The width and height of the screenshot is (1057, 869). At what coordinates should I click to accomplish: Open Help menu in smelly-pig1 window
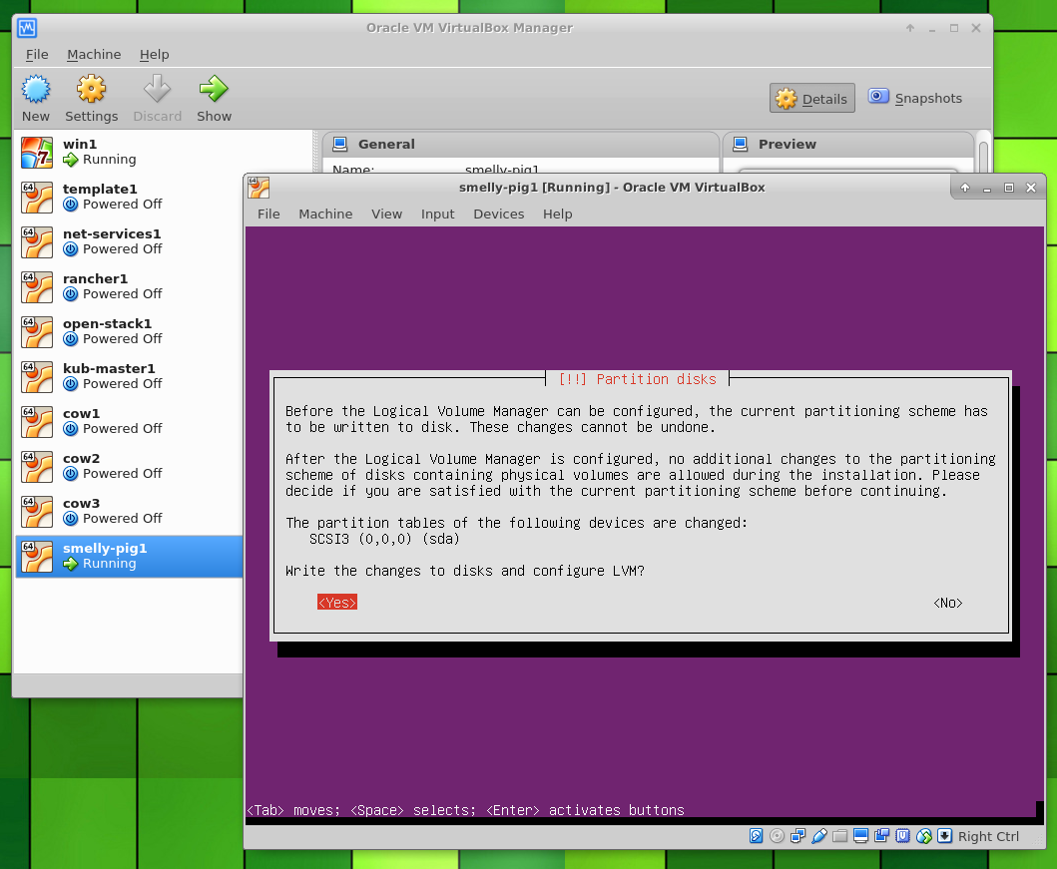tap(558, 215)
